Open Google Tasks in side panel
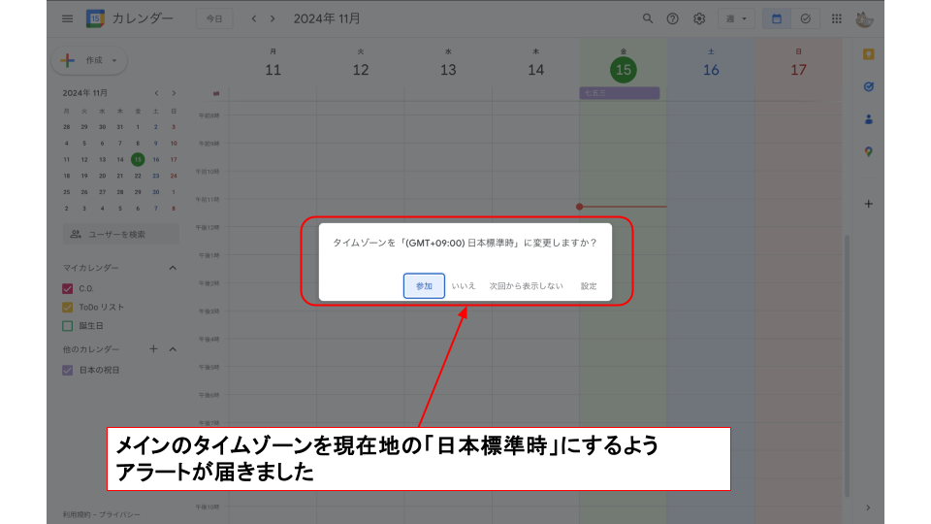This screenshot has width=931, height=524. (x=868, y=86)
